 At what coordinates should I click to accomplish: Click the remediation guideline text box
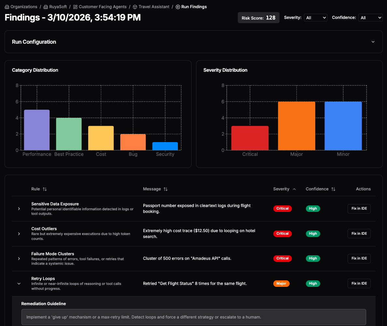193,317
